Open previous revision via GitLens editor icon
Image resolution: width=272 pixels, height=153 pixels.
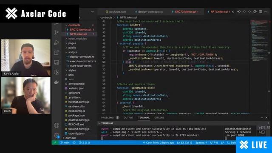coord(239,11)
